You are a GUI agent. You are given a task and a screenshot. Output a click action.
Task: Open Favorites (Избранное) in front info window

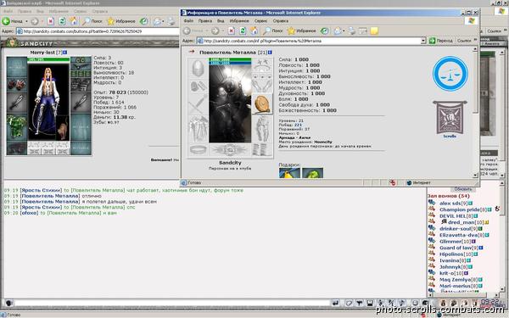(x=302, y=31)
